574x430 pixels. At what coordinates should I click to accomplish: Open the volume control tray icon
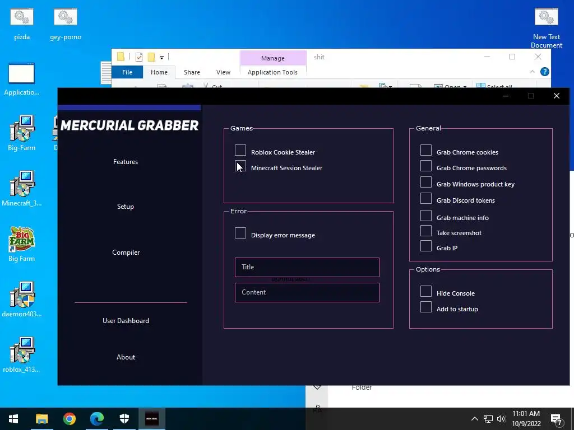[501, 419]
